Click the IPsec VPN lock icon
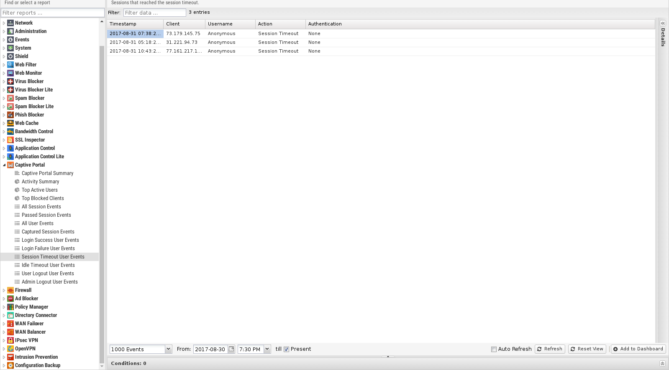 pyautogui.click(x=10, y=340)
